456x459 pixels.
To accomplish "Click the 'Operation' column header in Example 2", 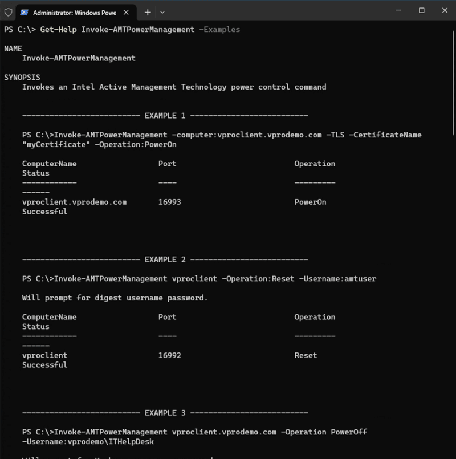I will [x=315, y=317].
